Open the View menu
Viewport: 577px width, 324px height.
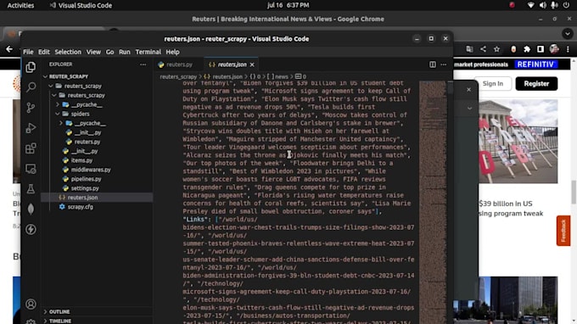tap(93, 52)
